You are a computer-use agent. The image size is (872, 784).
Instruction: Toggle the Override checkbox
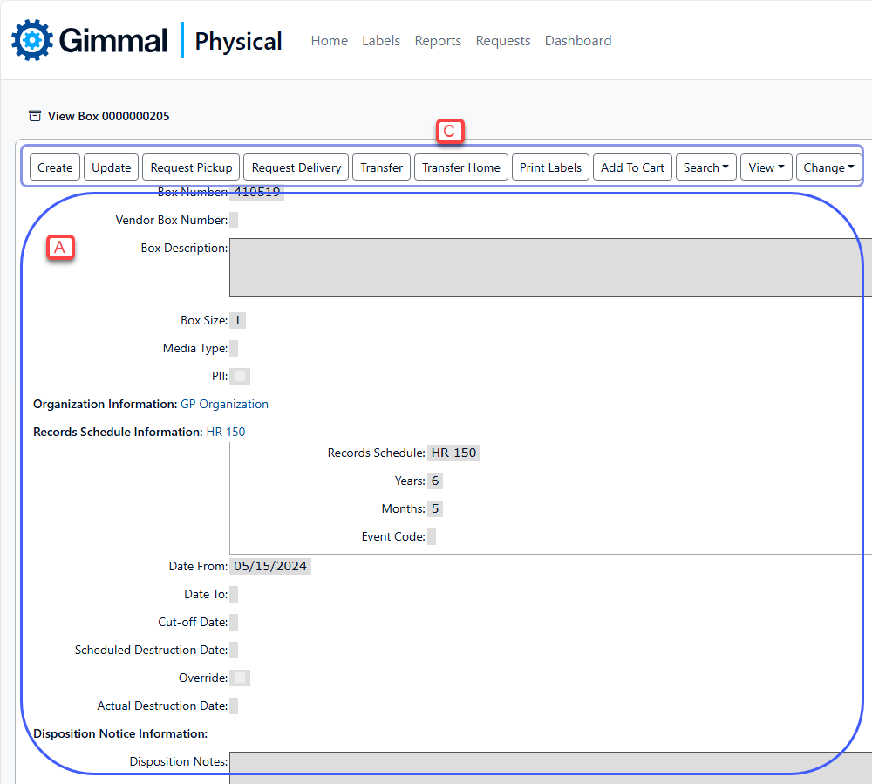pos(240,678)
